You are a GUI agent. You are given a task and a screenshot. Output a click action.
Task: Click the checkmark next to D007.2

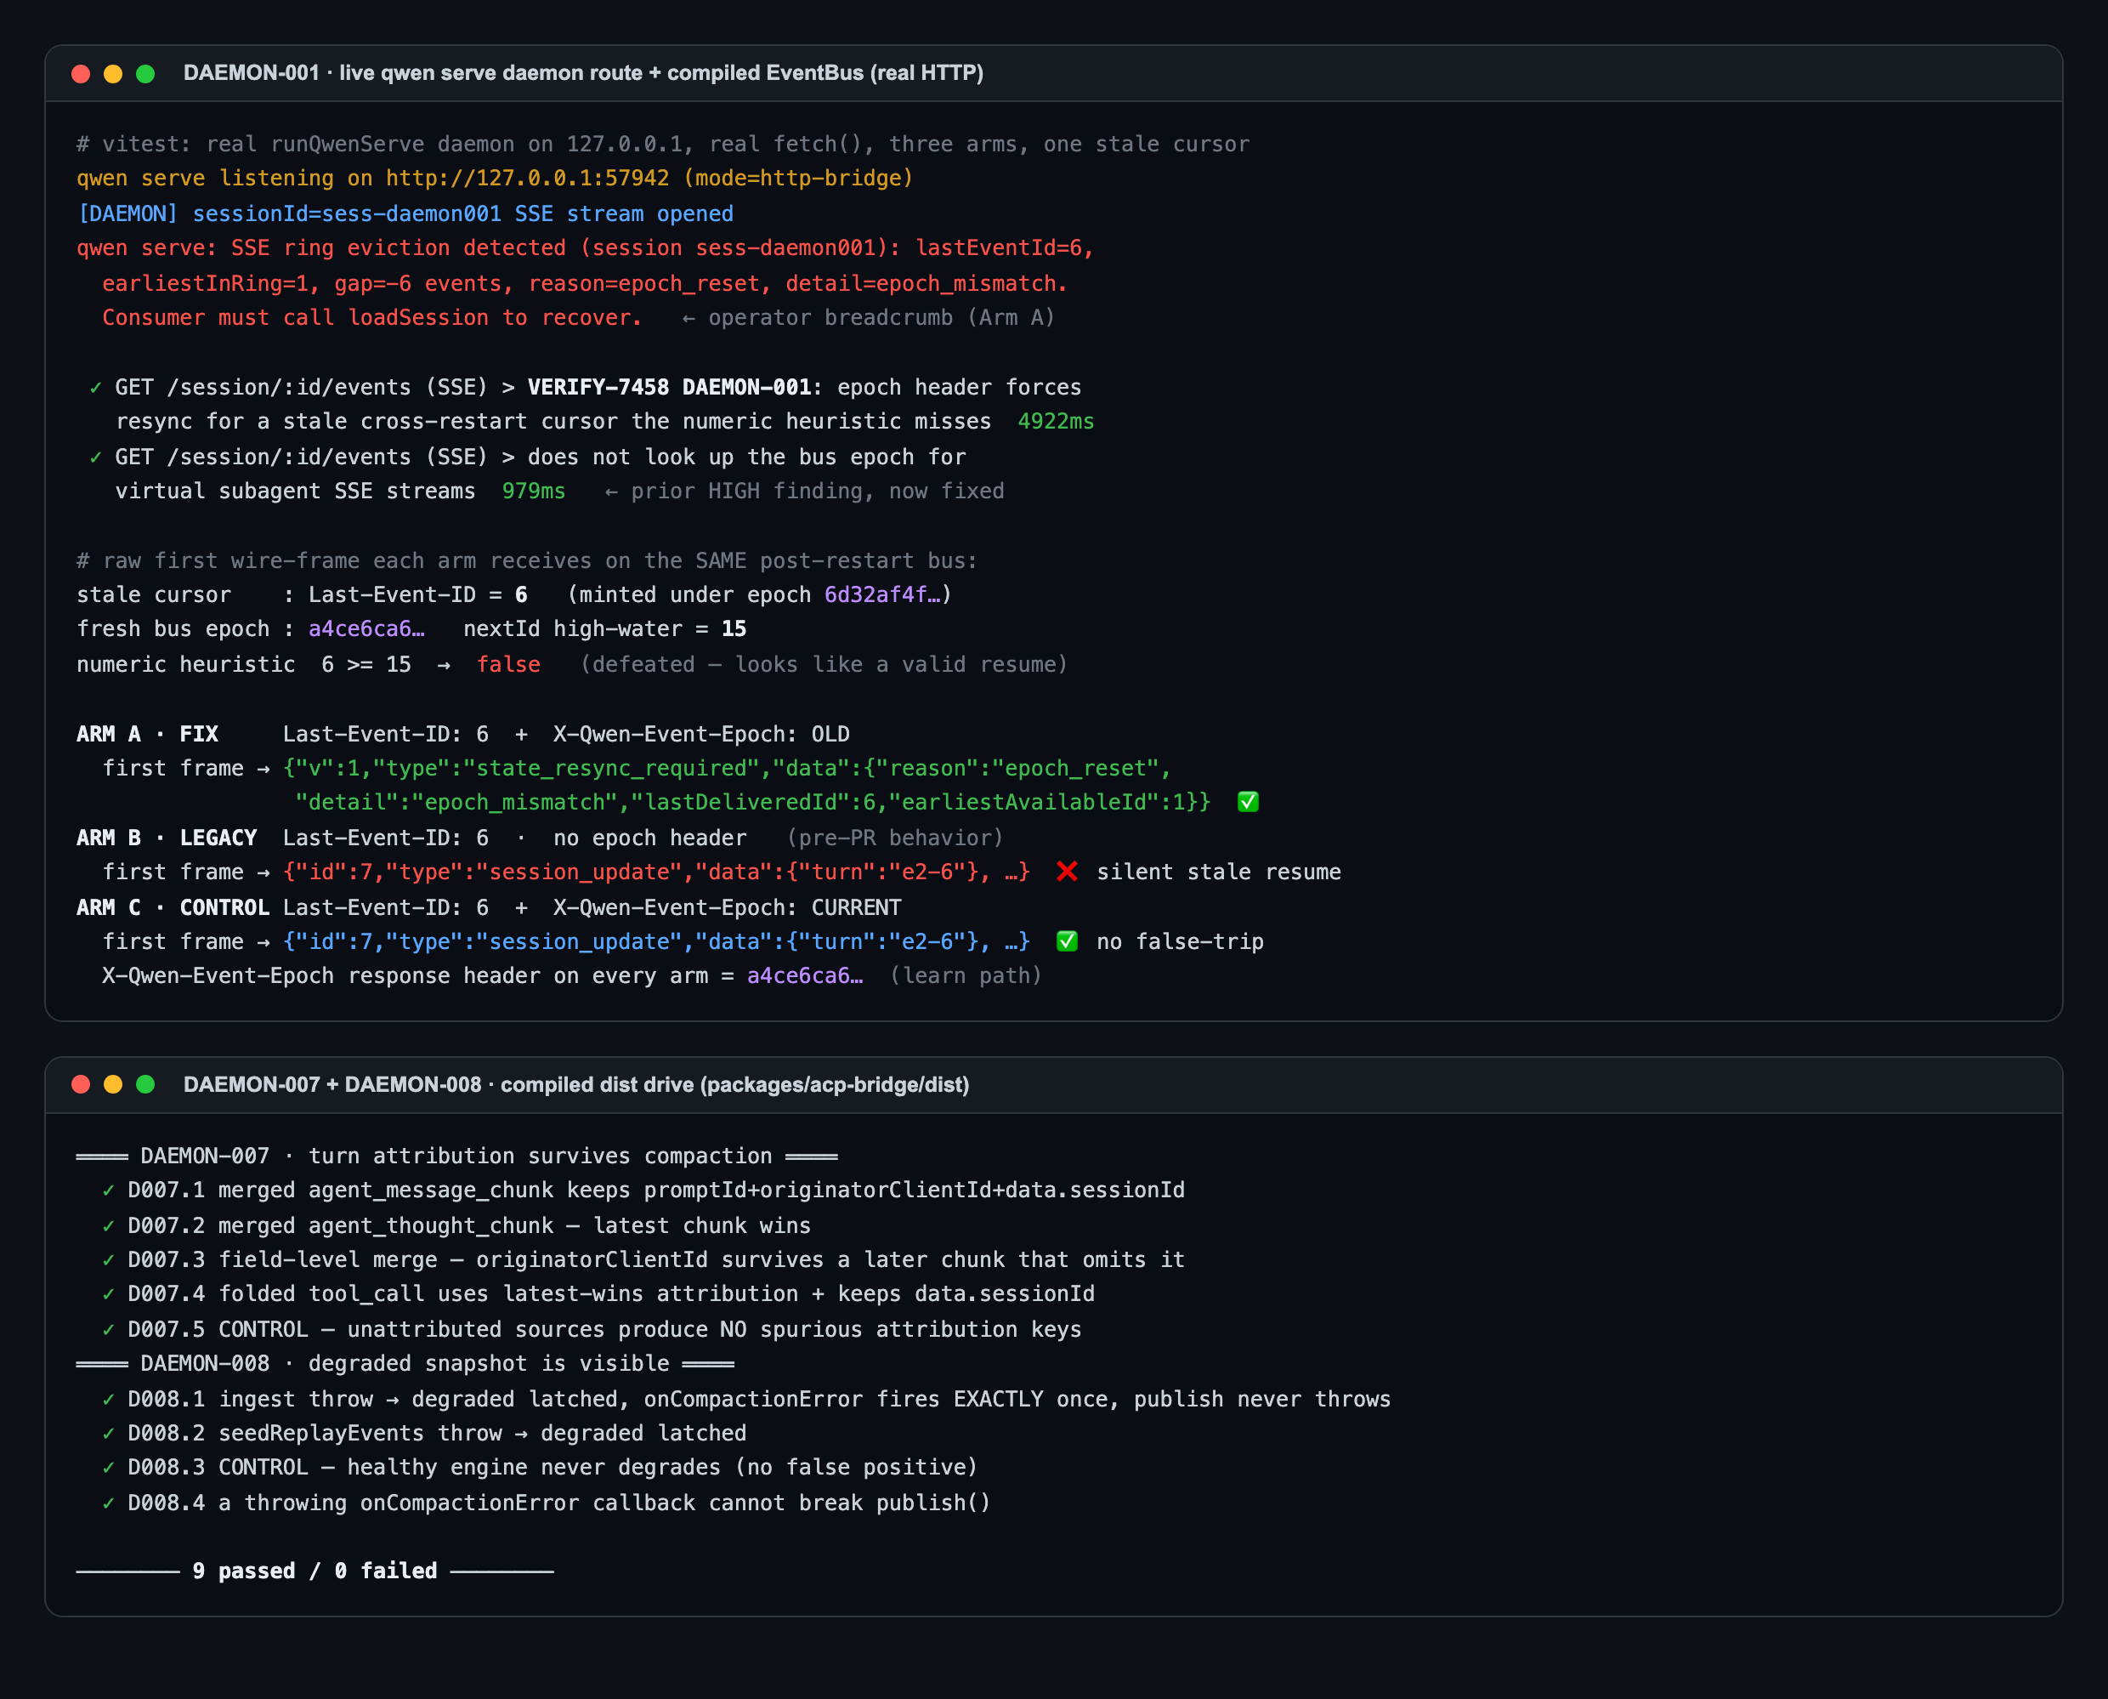(x=109, y=1225)
